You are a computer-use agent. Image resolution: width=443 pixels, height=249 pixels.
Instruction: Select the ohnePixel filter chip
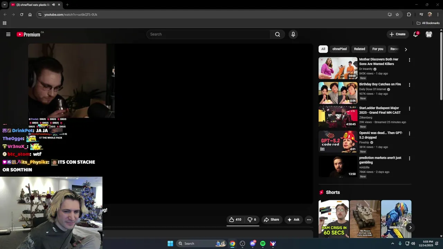click(340, 49)
